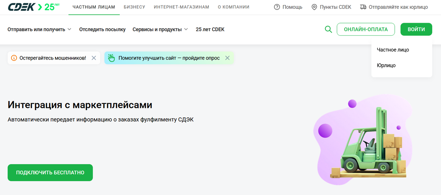Click the CDEK 25 years logo
441x195 pixels.
click(x=34, y=7)
